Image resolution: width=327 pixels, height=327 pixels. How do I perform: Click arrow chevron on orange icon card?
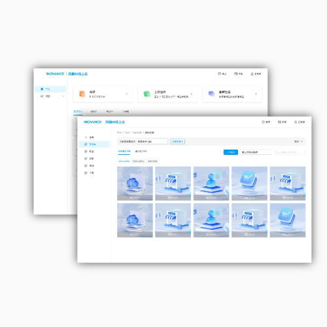(127, 94)
